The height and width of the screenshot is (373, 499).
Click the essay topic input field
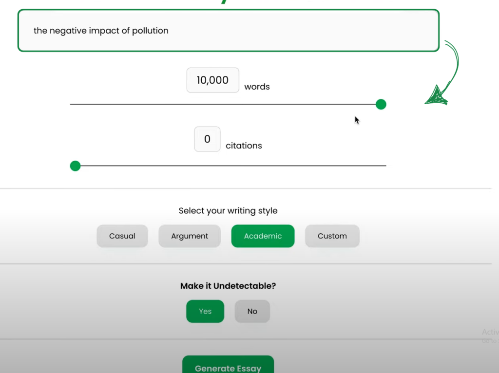point(229,31)
